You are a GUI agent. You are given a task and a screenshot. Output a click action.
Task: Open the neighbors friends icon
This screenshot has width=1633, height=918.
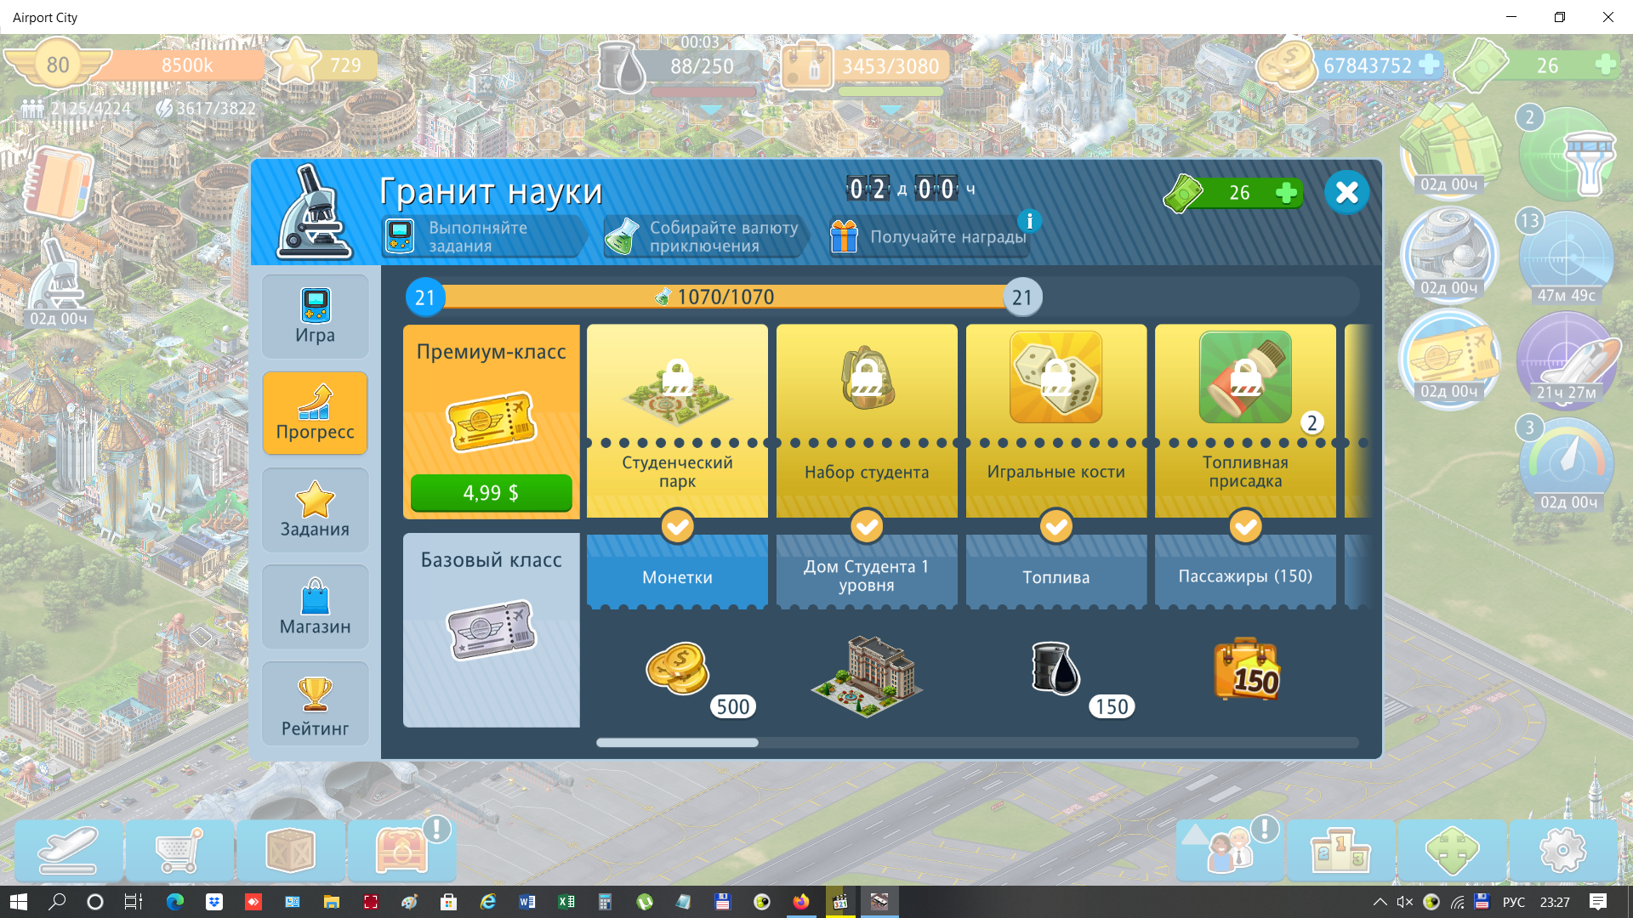[x=1229, y=850]
